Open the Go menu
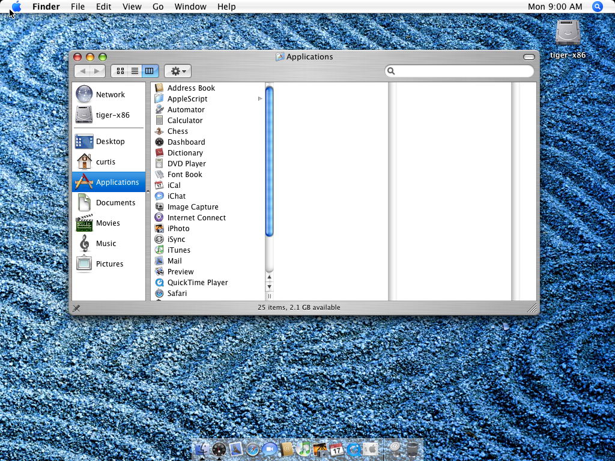 coord(158,7)
